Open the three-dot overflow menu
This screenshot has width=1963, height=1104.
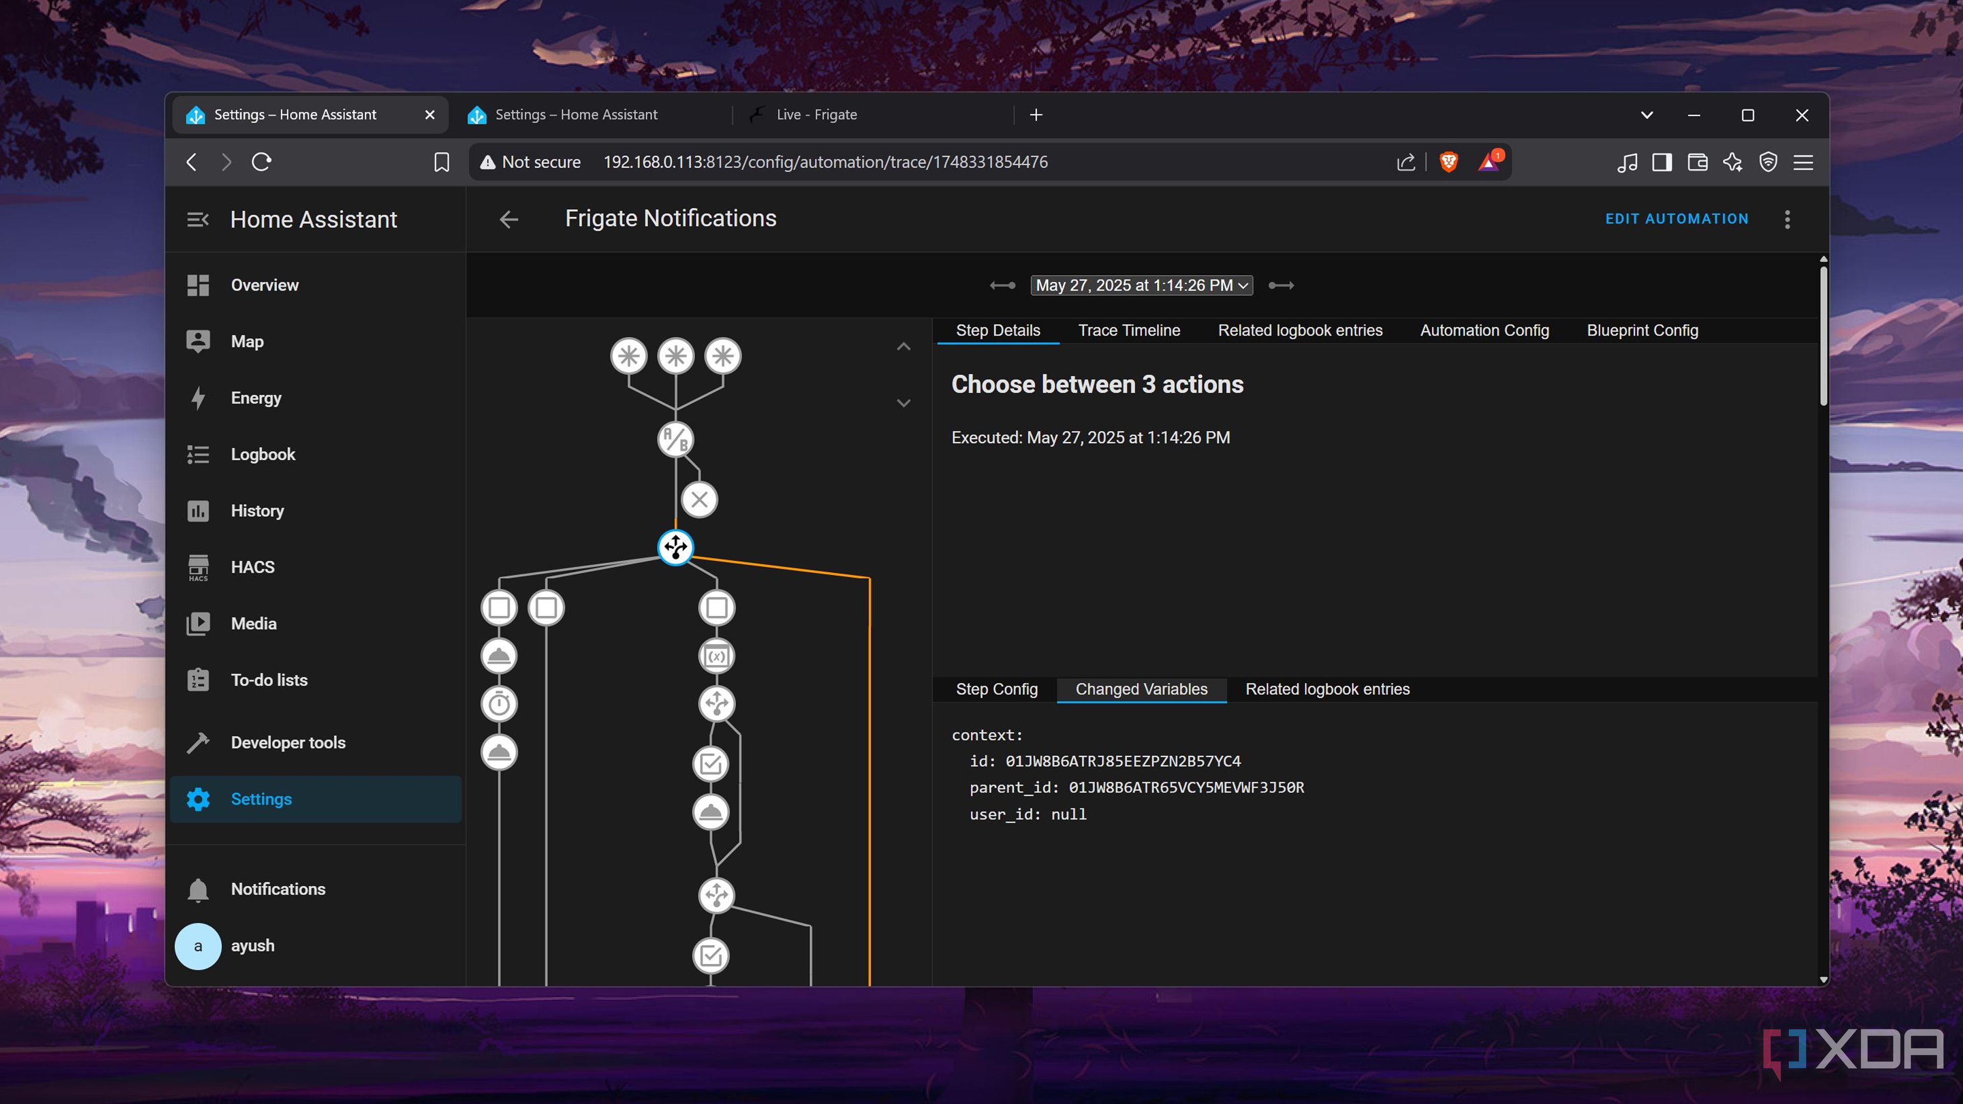tap(1788, 219)
